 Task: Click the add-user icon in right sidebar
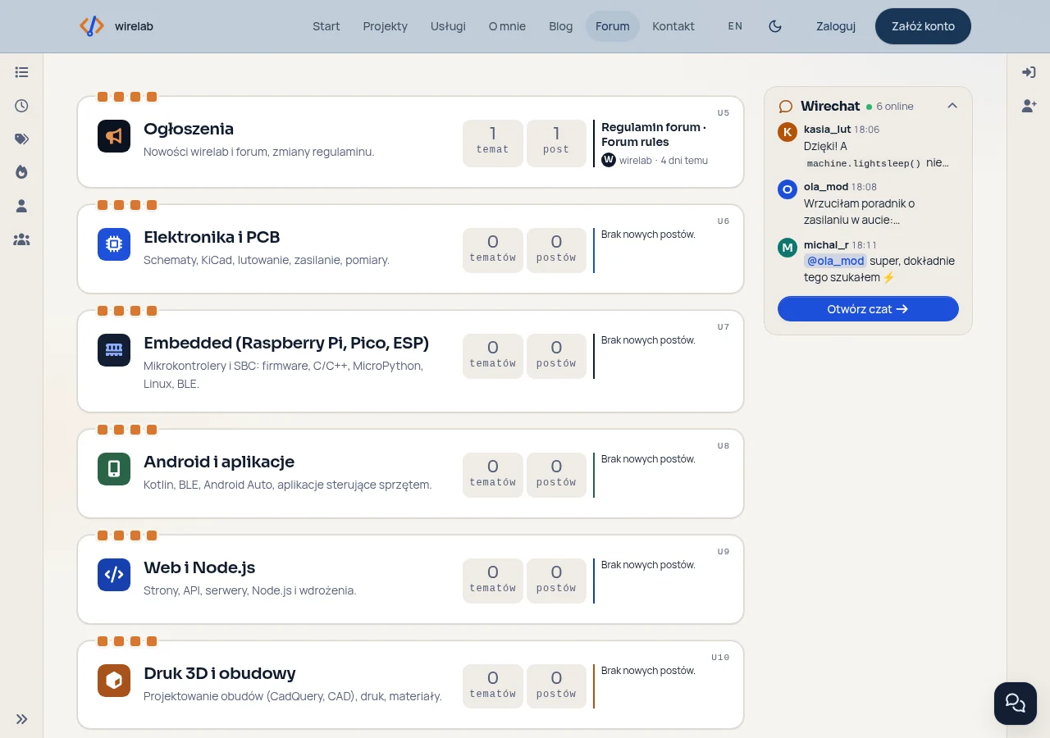1029,106
